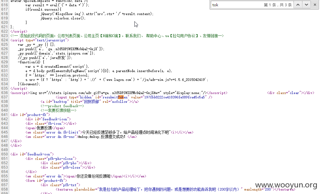Click the 'pfb-close' class value on line 653
320x194 pixels.
72,167
